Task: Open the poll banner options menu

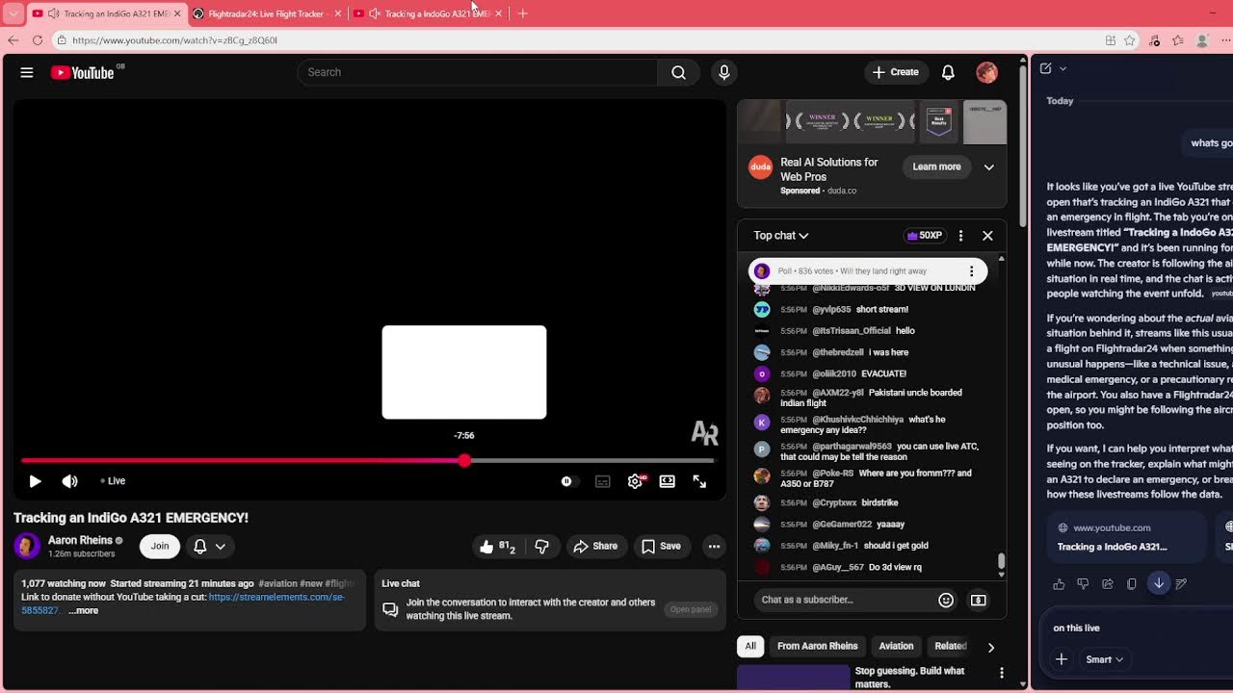Action: click(971, 271)
